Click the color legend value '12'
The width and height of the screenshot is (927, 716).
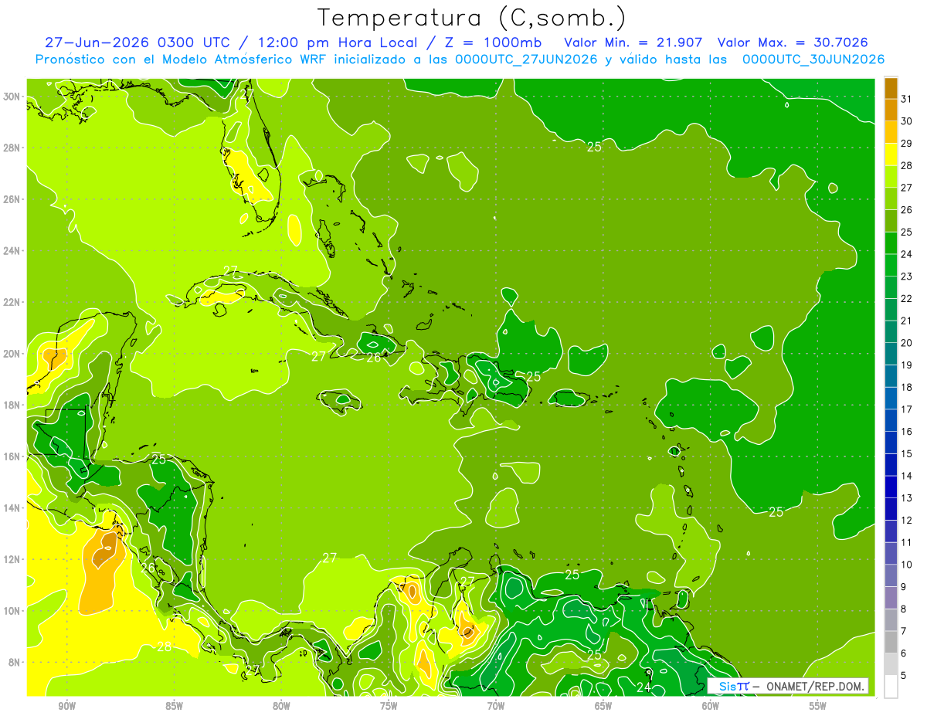(x=907, y=520)
